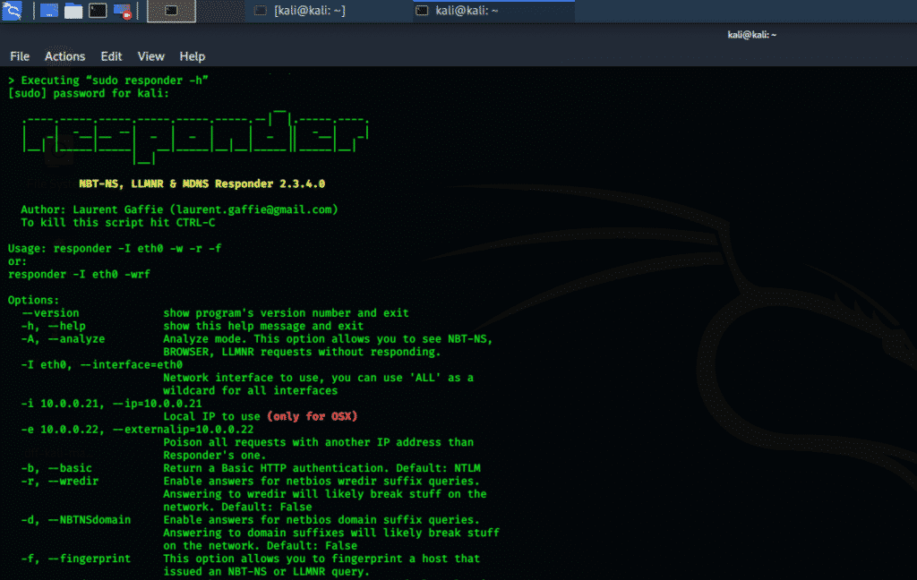Click the red '(only for OSX)' text
This screenshot has height=580, width=917.
click(x=313, y=416)
